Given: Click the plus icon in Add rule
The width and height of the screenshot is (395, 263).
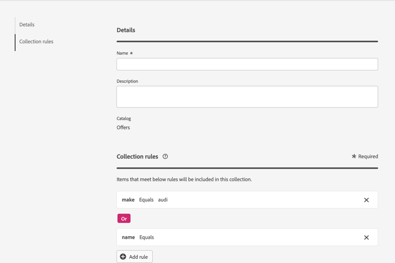Looking at the screenshot, I should pos(123,257).
